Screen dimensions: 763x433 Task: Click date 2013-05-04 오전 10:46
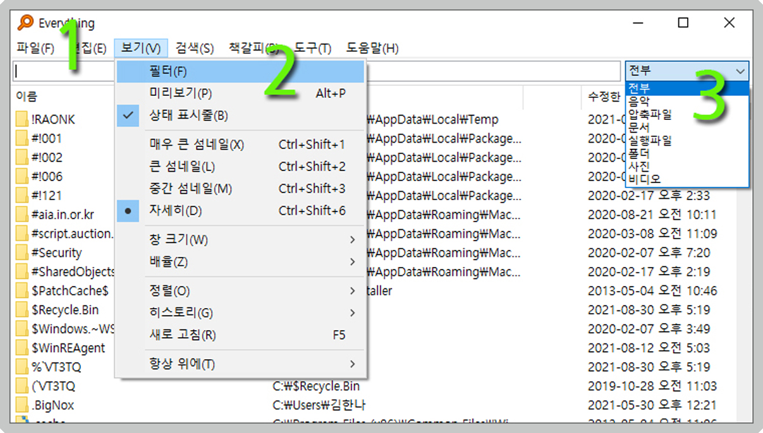(652, 291)
